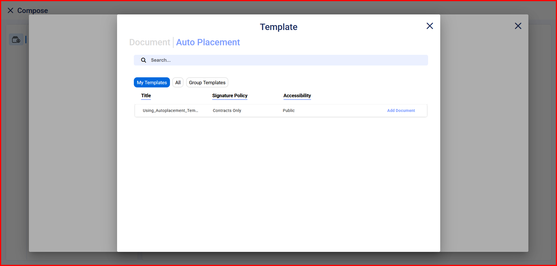Click the stacked folders with user icon
The width and height of the screenshot is (557, 266).
tap(16, 40)
